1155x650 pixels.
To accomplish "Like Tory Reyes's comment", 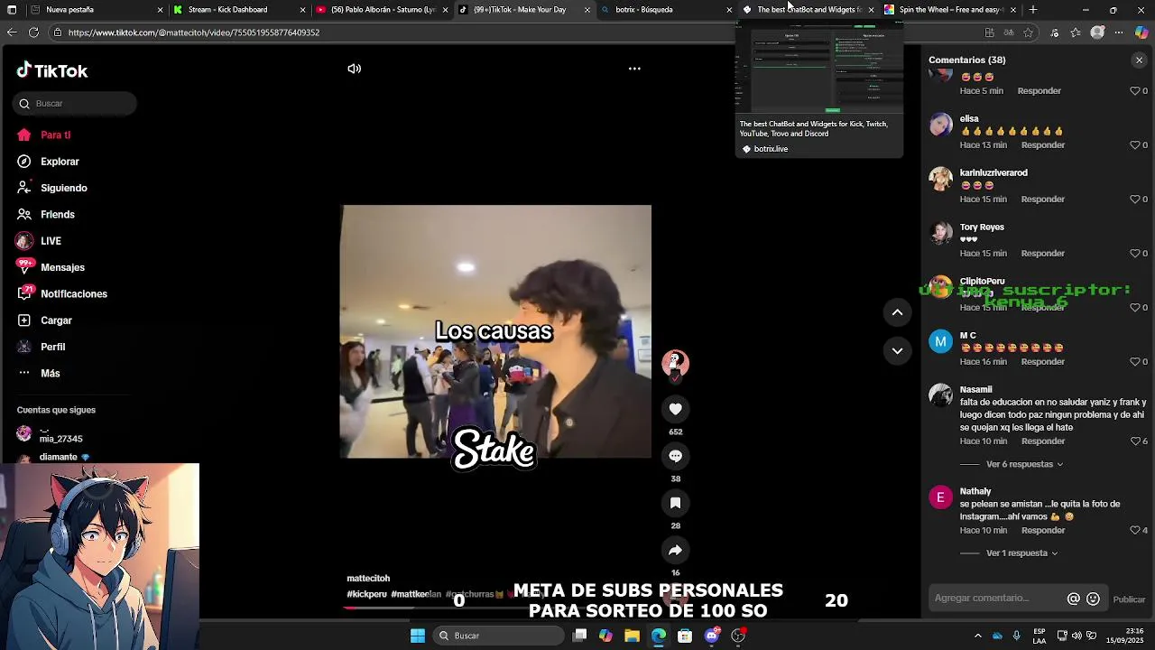I will [1135, 254].
